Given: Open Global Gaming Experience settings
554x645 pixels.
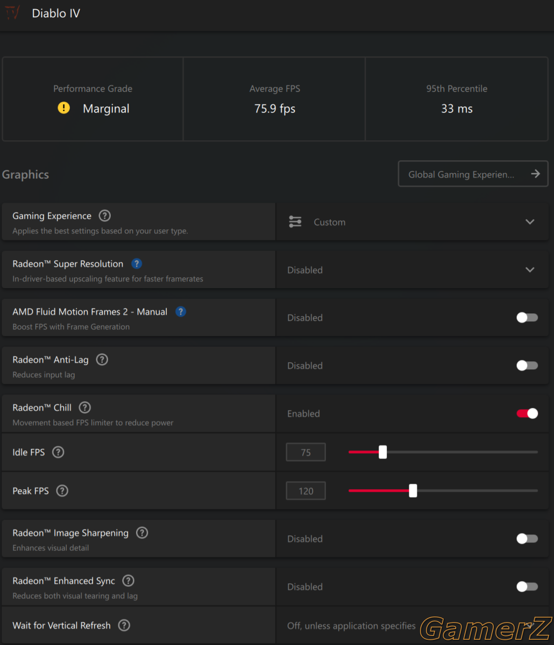Looking at the screenshot, I should pos(473,174).
